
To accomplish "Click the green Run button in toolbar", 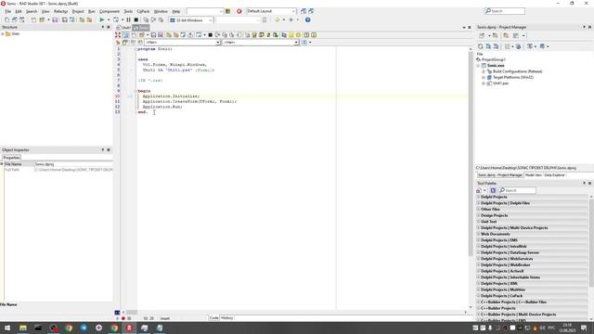I will [102, 19].
